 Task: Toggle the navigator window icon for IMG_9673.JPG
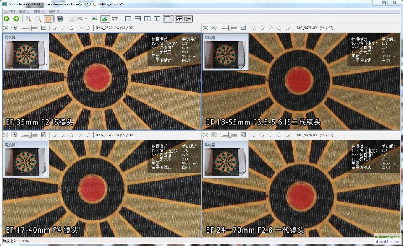[44, 28]
